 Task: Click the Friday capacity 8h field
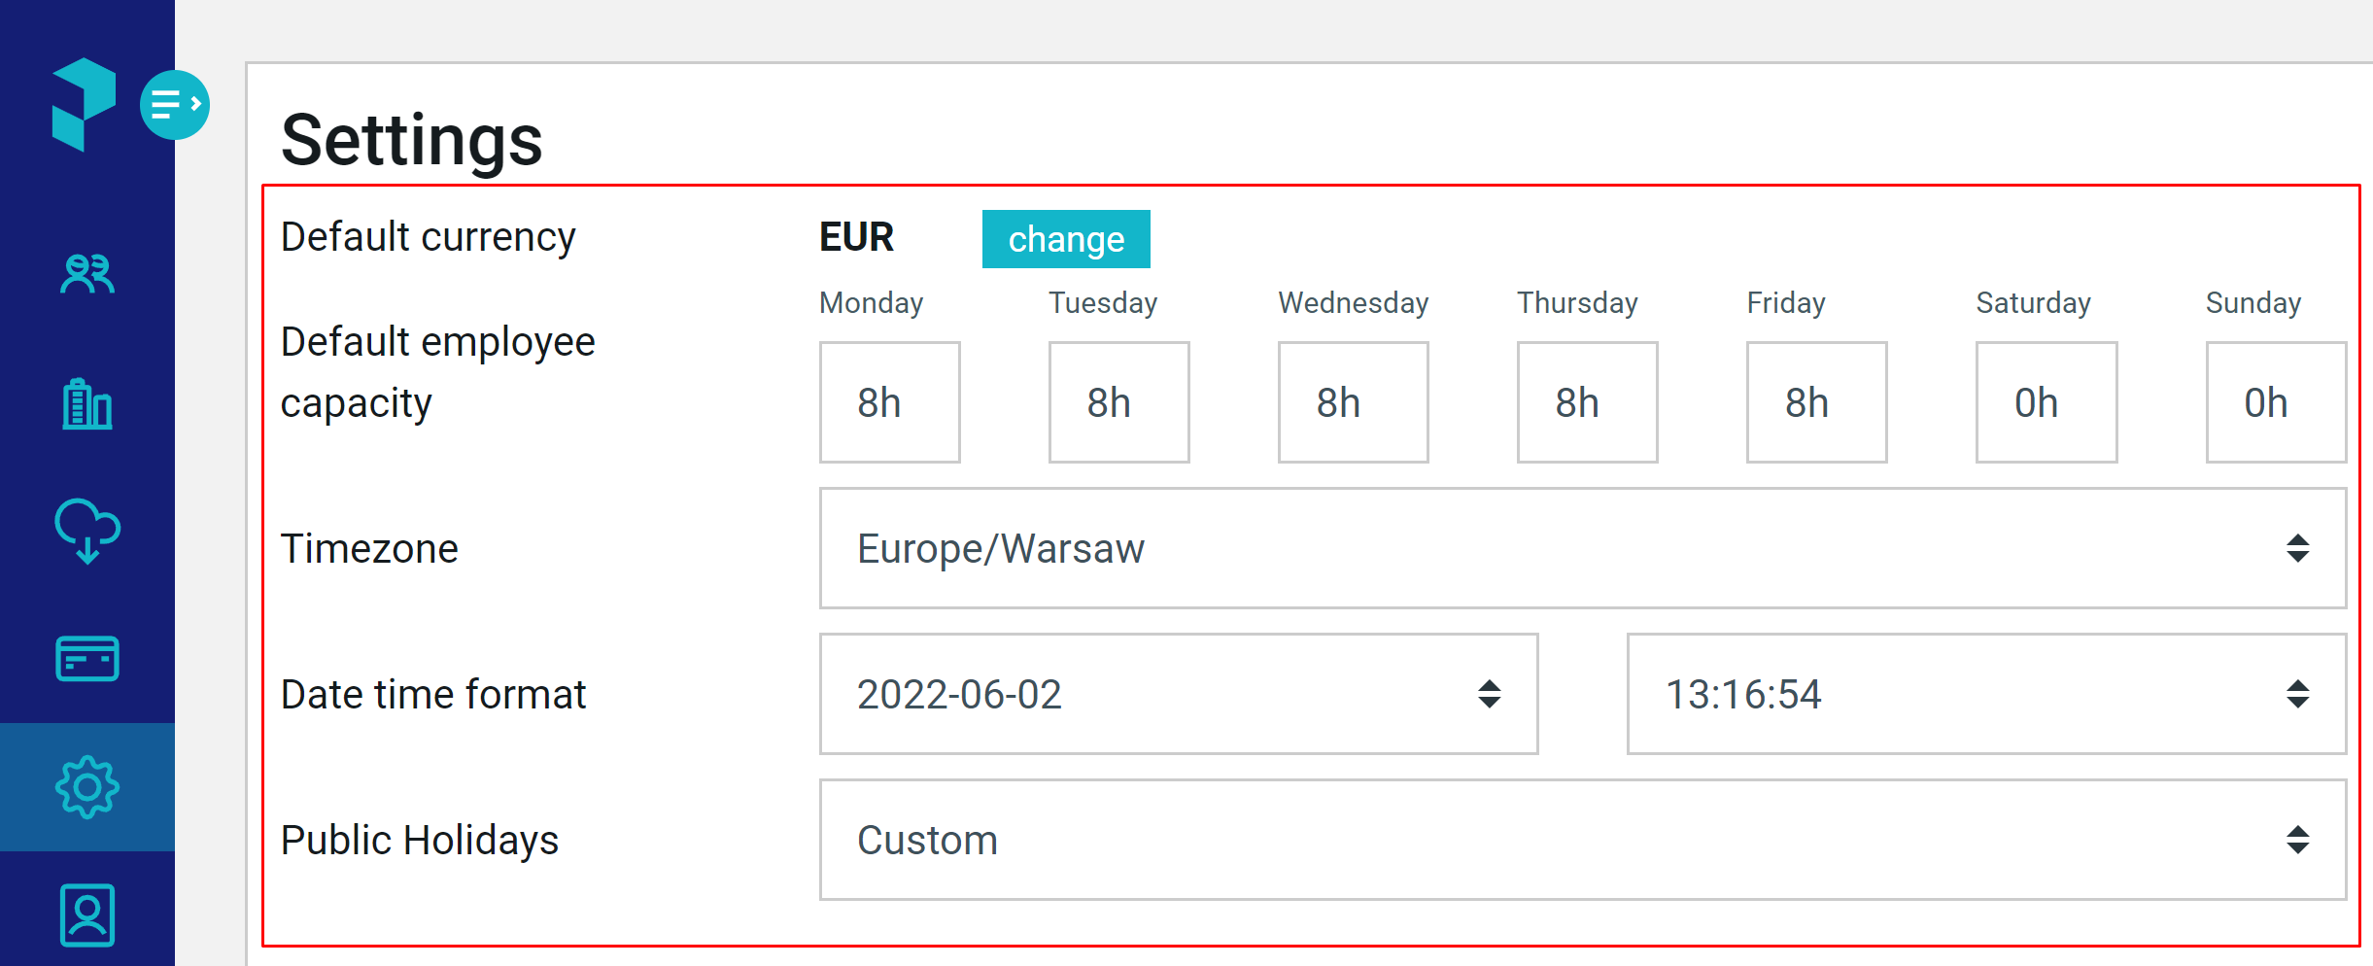click(x=1817, y=402)
